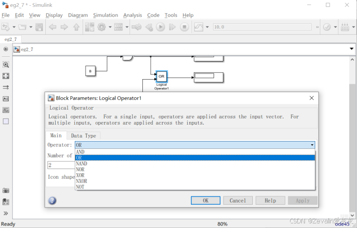Open the Simulation menu
This screenshot has height=228, width=357.
pyautogui.click(x=105, y=16)
